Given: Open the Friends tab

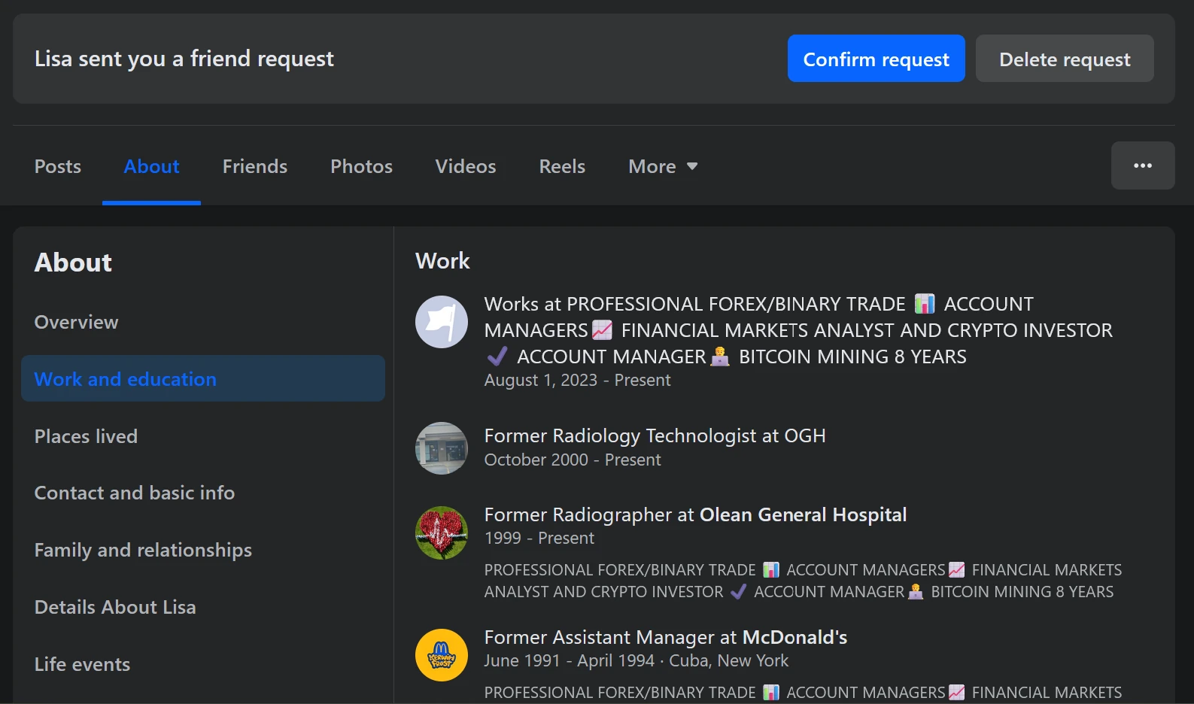Looking at the screenshot, I should tap(255, 166).
